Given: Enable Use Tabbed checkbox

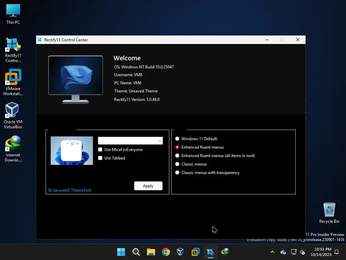Looking at the screenshot, I should (100, 158).
